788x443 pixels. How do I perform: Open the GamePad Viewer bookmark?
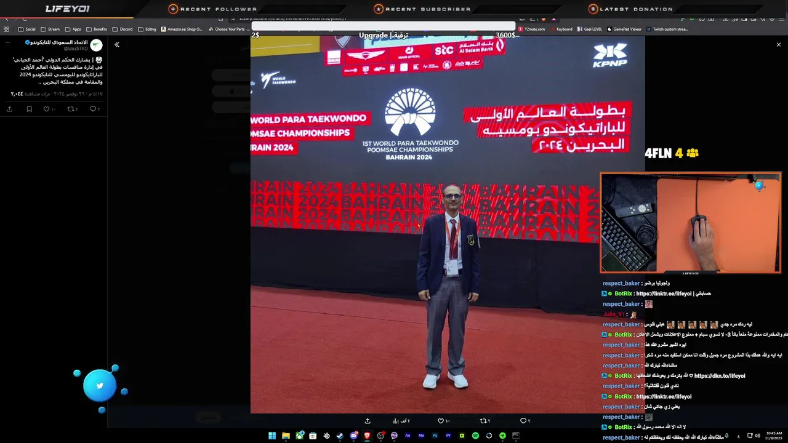click(x=624, y=29)
